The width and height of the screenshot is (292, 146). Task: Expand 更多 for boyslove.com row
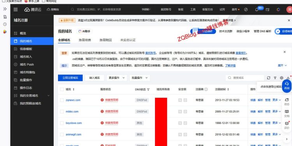276,123
